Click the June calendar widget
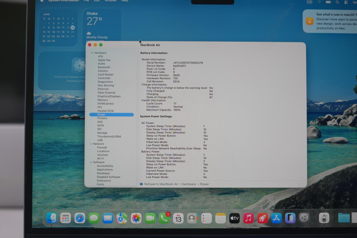357x238 pixels. pos(59,27)
